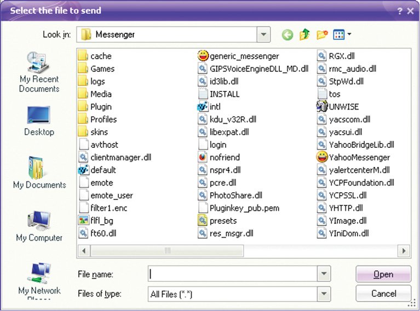Select id3lib.dll file
This screenshot has height=311, width=420.
click(218, 81)
